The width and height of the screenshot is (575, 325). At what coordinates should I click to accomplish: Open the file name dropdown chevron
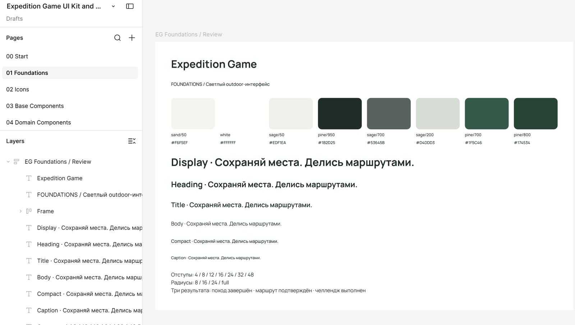click(113, 6)
